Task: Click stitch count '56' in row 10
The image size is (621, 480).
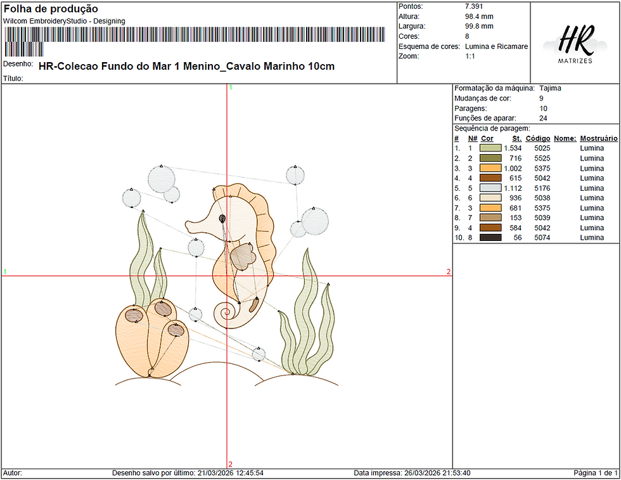Action: (x=518, y=237)
